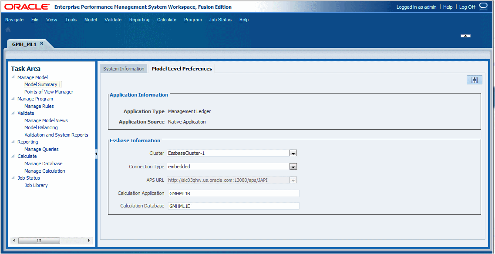Open the Navigate menu
495x254 pixels.
14,20
